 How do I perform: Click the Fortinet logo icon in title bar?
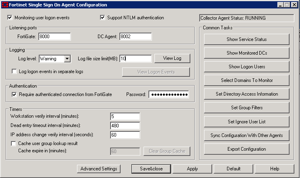(5, 5)
